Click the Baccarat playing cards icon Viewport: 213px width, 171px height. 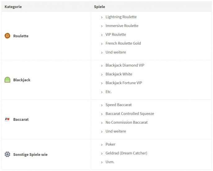click(7, 119)
